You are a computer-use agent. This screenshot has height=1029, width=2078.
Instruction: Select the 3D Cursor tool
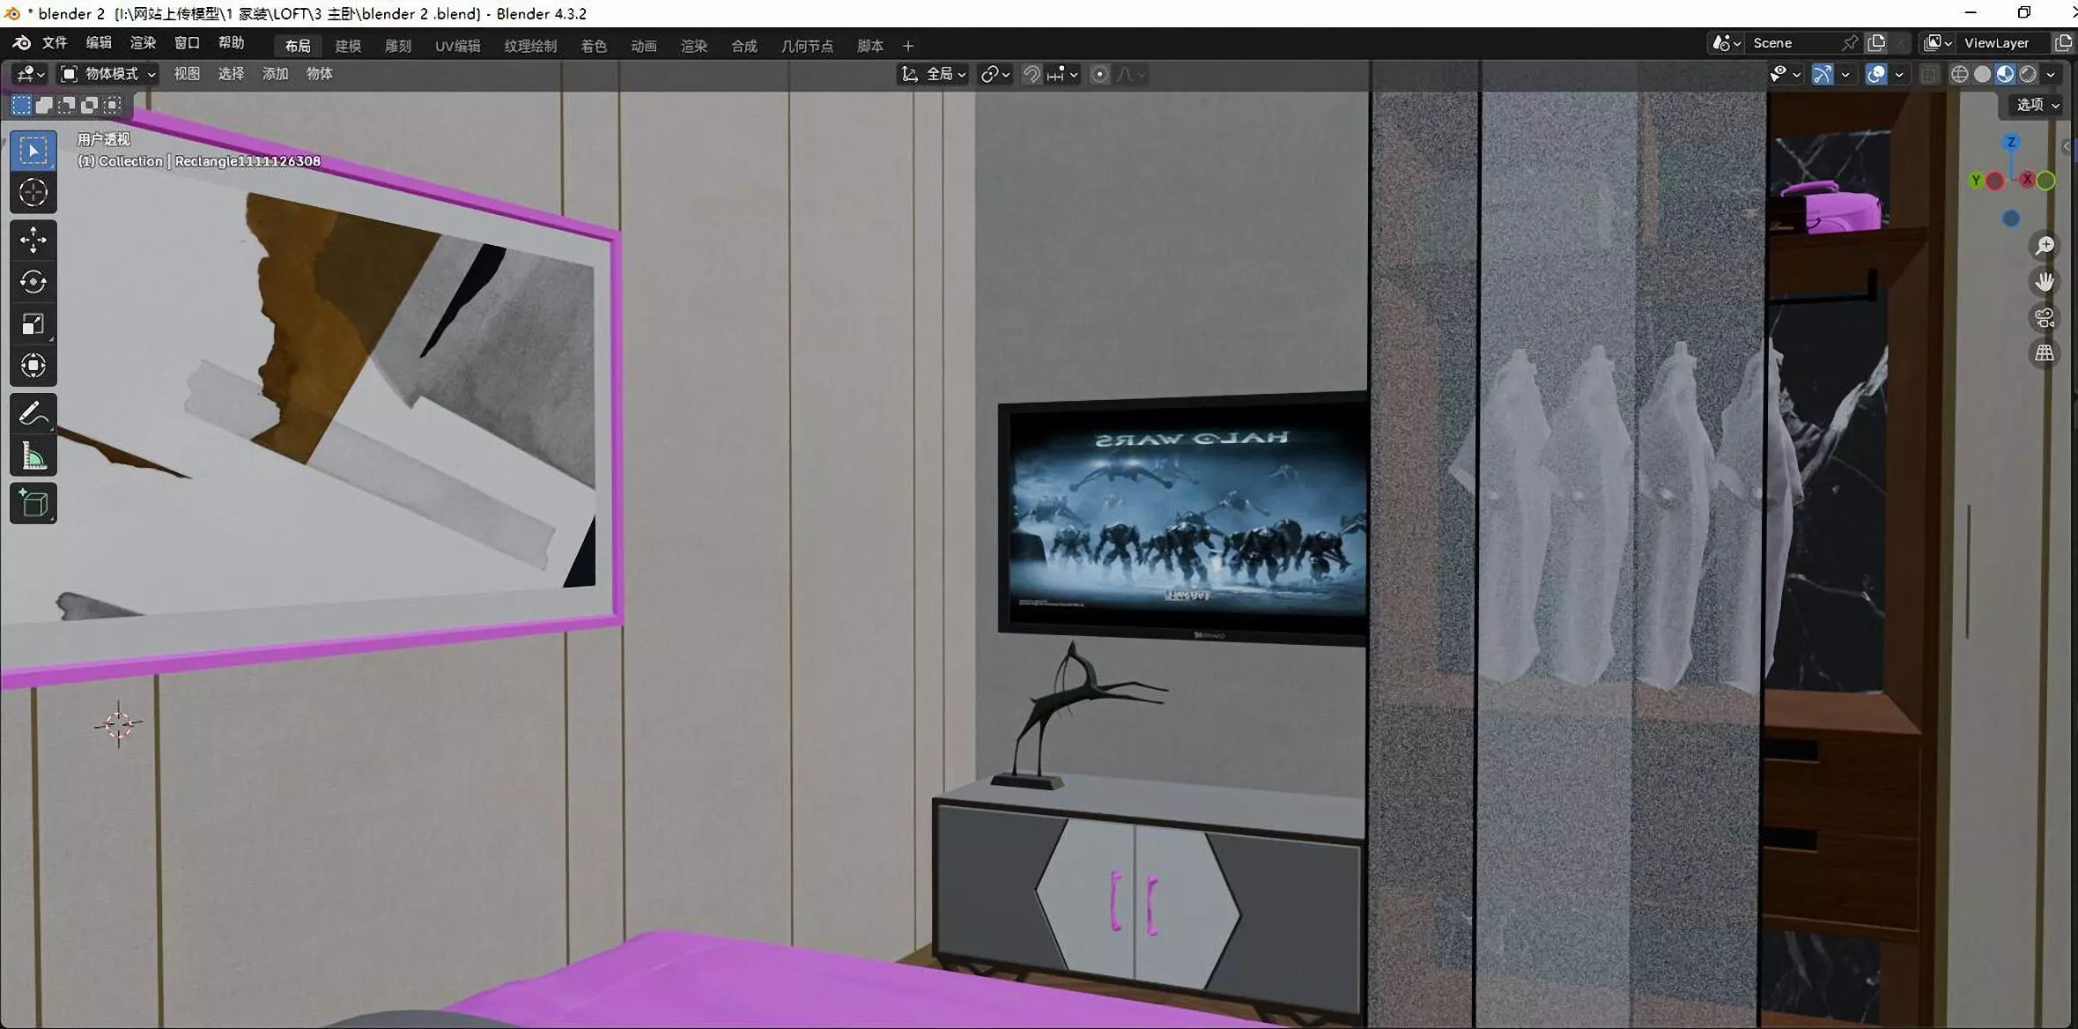(33, 192)
